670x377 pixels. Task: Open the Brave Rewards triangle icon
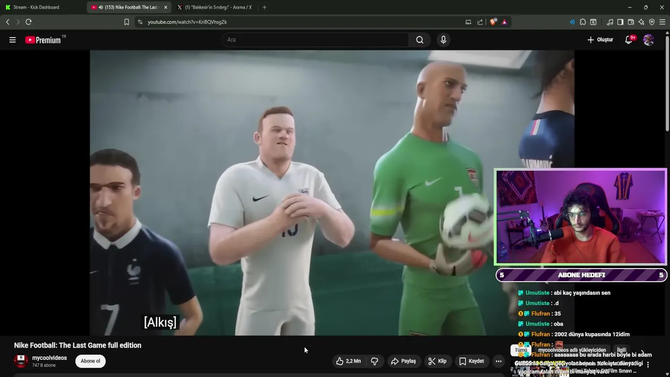coord(504,22)
